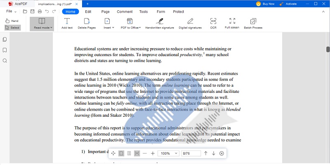This screenshot has height=165, width=330.
Task: Close the implications pdf document tab
Action: (x=77, y=4)
